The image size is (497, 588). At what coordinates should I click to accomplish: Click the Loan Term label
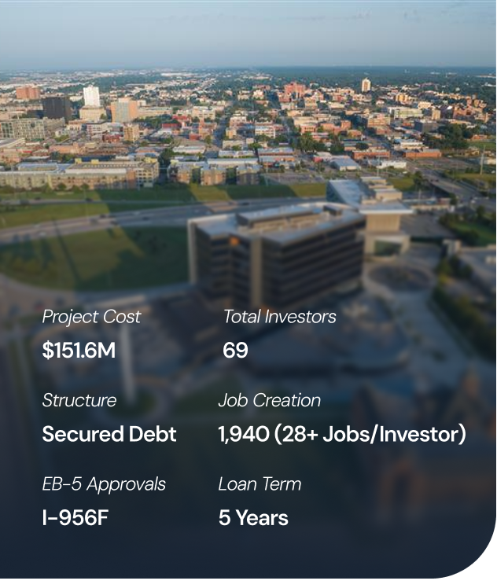(x=260, y=484)
